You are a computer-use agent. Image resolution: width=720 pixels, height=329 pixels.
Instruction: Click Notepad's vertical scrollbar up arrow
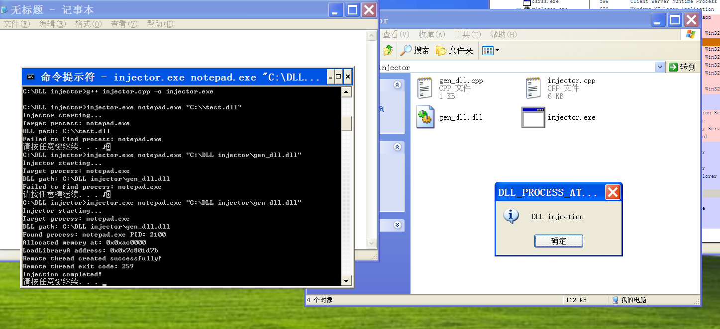[x=371, y=35]
